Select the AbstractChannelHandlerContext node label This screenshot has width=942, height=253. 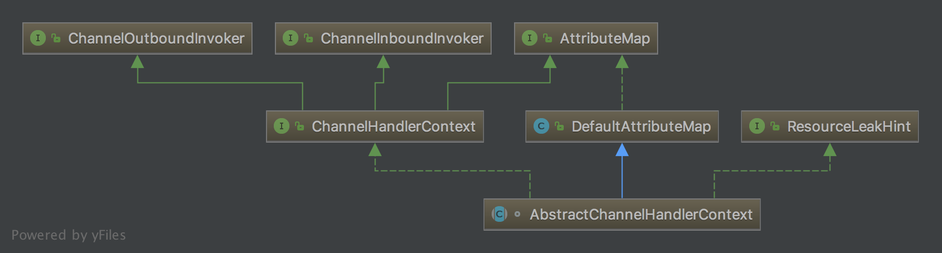[641, 215]
